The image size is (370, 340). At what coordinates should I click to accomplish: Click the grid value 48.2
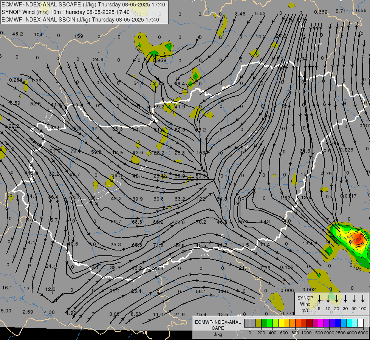point(18,34)
